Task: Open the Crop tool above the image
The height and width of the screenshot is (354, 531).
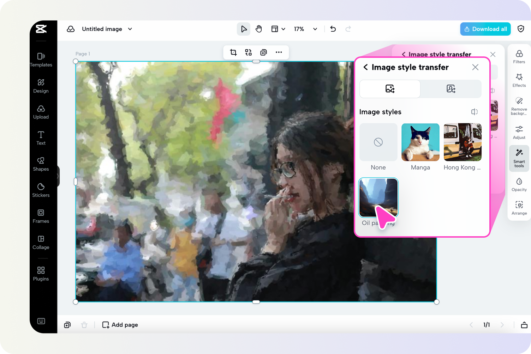Action: click(x=233, y=52)
